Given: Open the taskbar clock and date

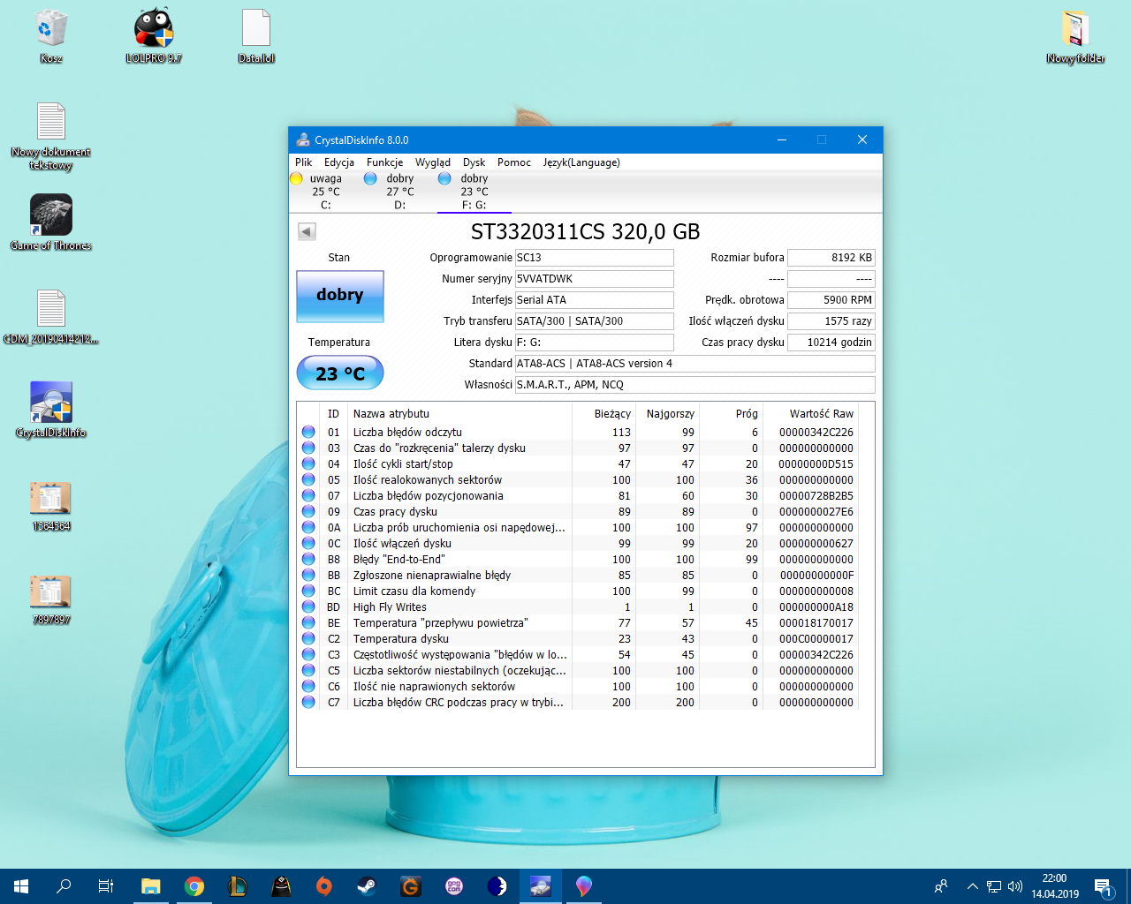Looking at the screenshot, I should click(x=1055, y=886).
